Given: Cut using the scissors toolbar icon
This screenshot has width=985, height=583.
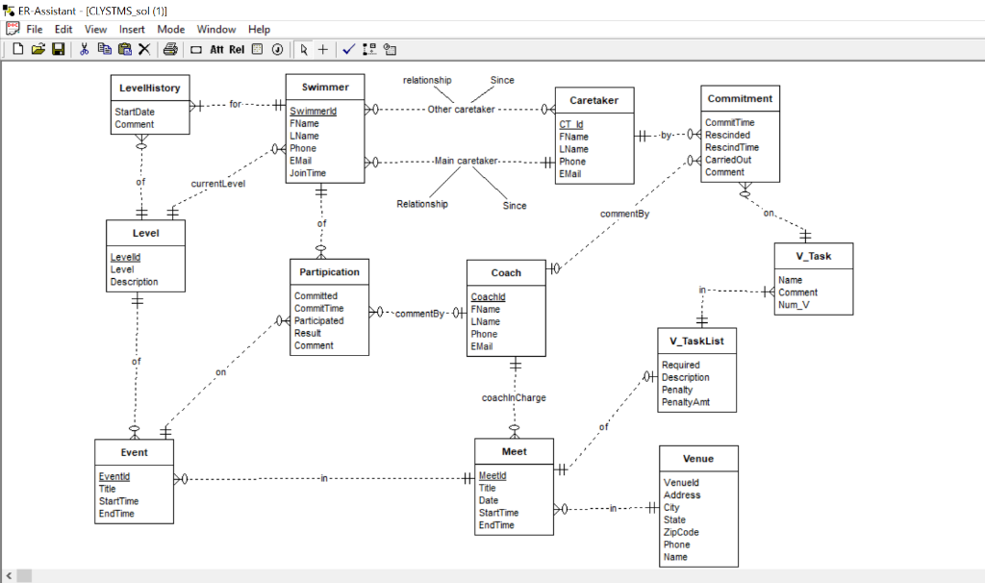Looking at the screenshot, I should point(85,49).
